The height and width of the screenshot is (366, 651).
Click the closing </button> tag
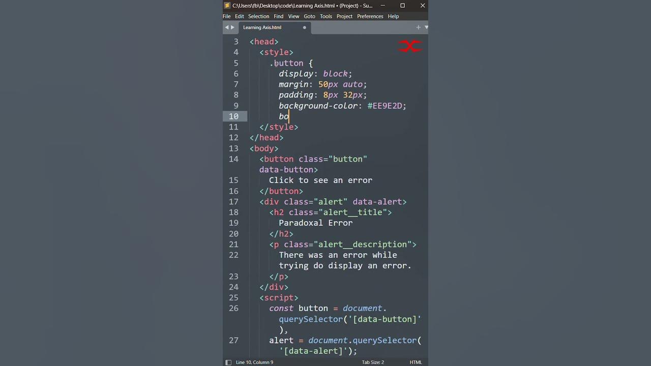click(281, 191)
